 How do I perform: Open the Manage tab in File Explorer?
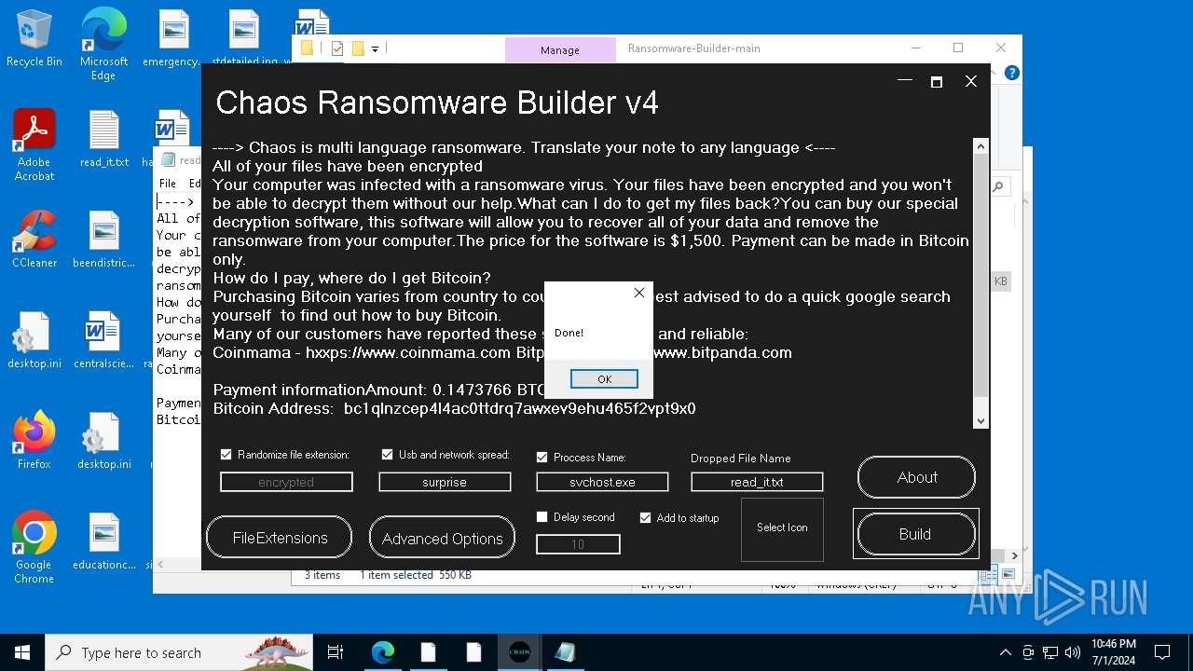coord(560,50)
